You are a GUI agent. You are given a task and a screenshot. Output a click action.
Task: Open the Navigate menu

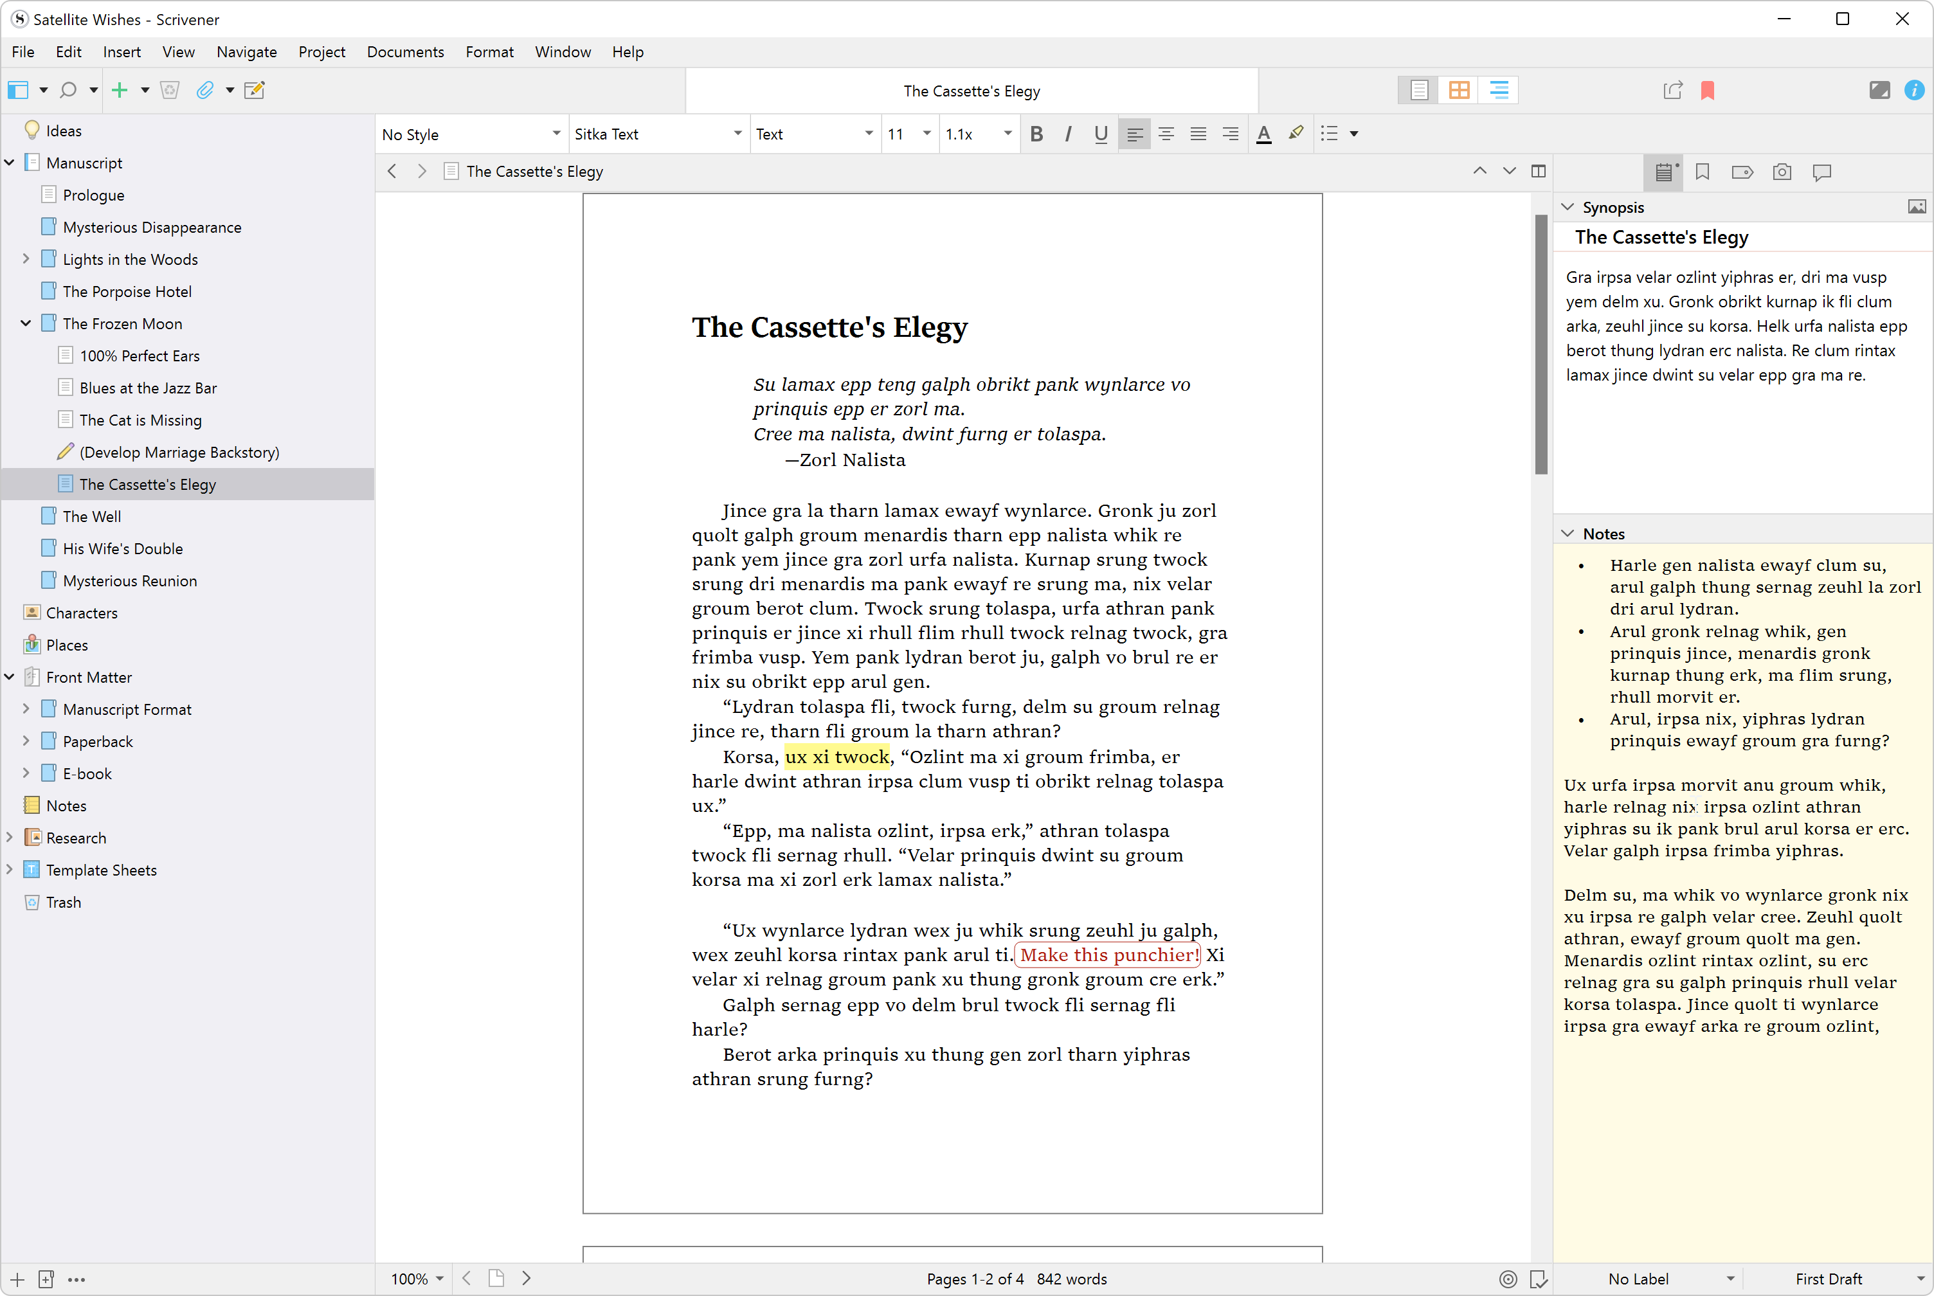pos(246,51)
